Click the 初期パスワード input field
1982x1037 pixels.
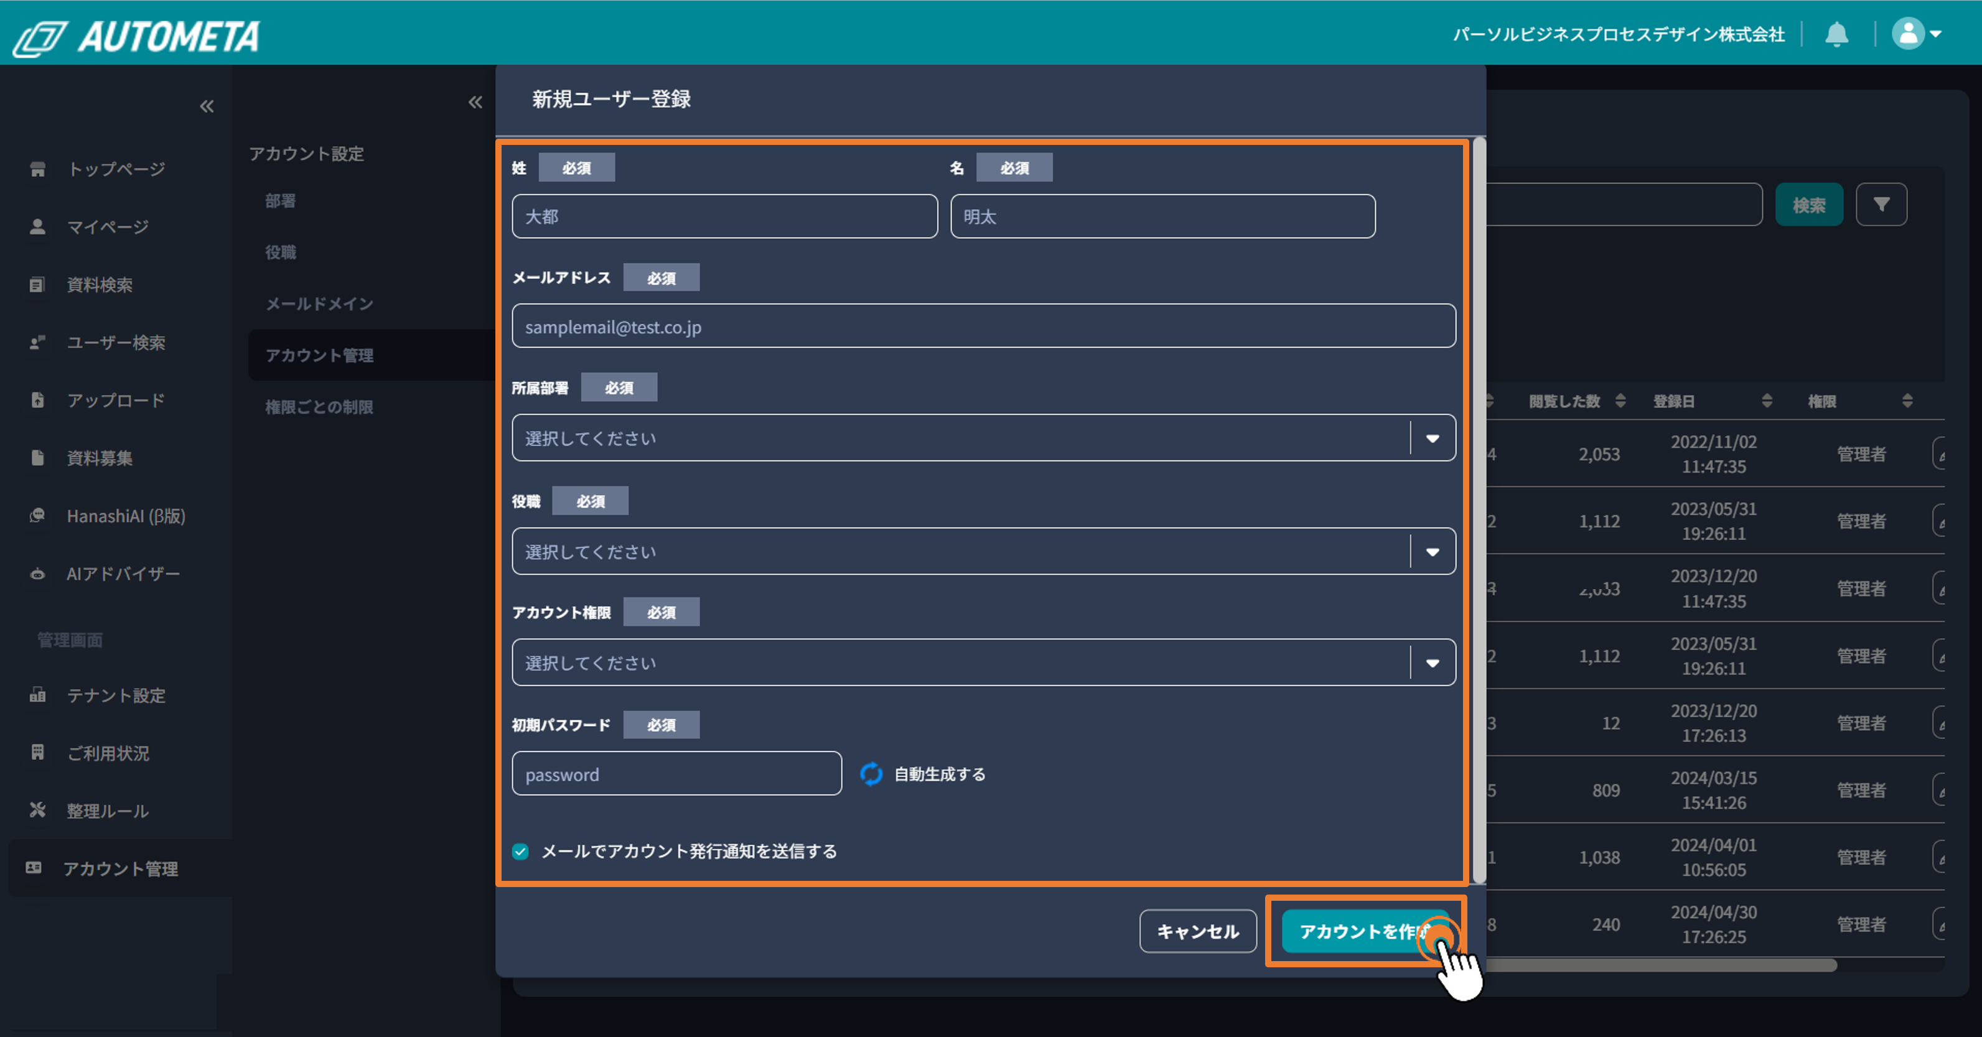[676, 773]
